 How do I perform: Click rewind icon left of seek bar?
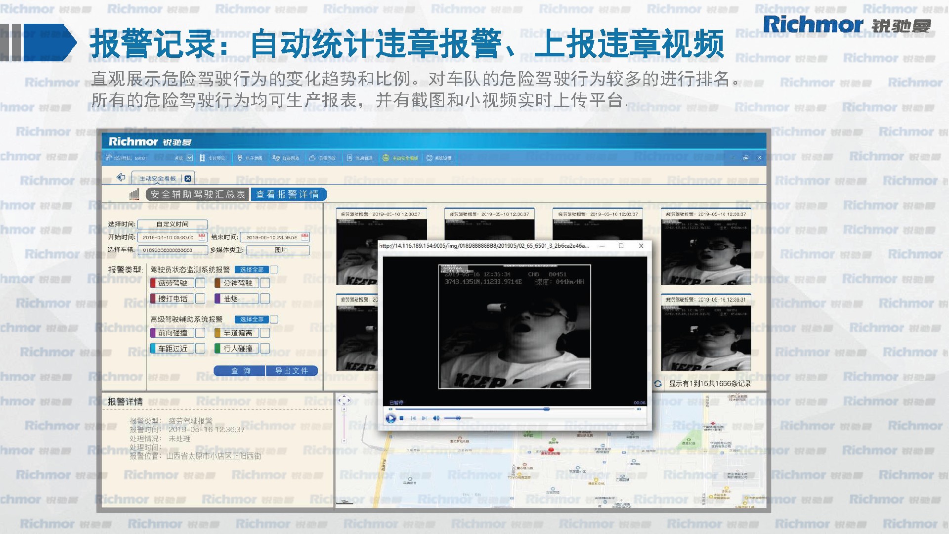tap(390, 409)
